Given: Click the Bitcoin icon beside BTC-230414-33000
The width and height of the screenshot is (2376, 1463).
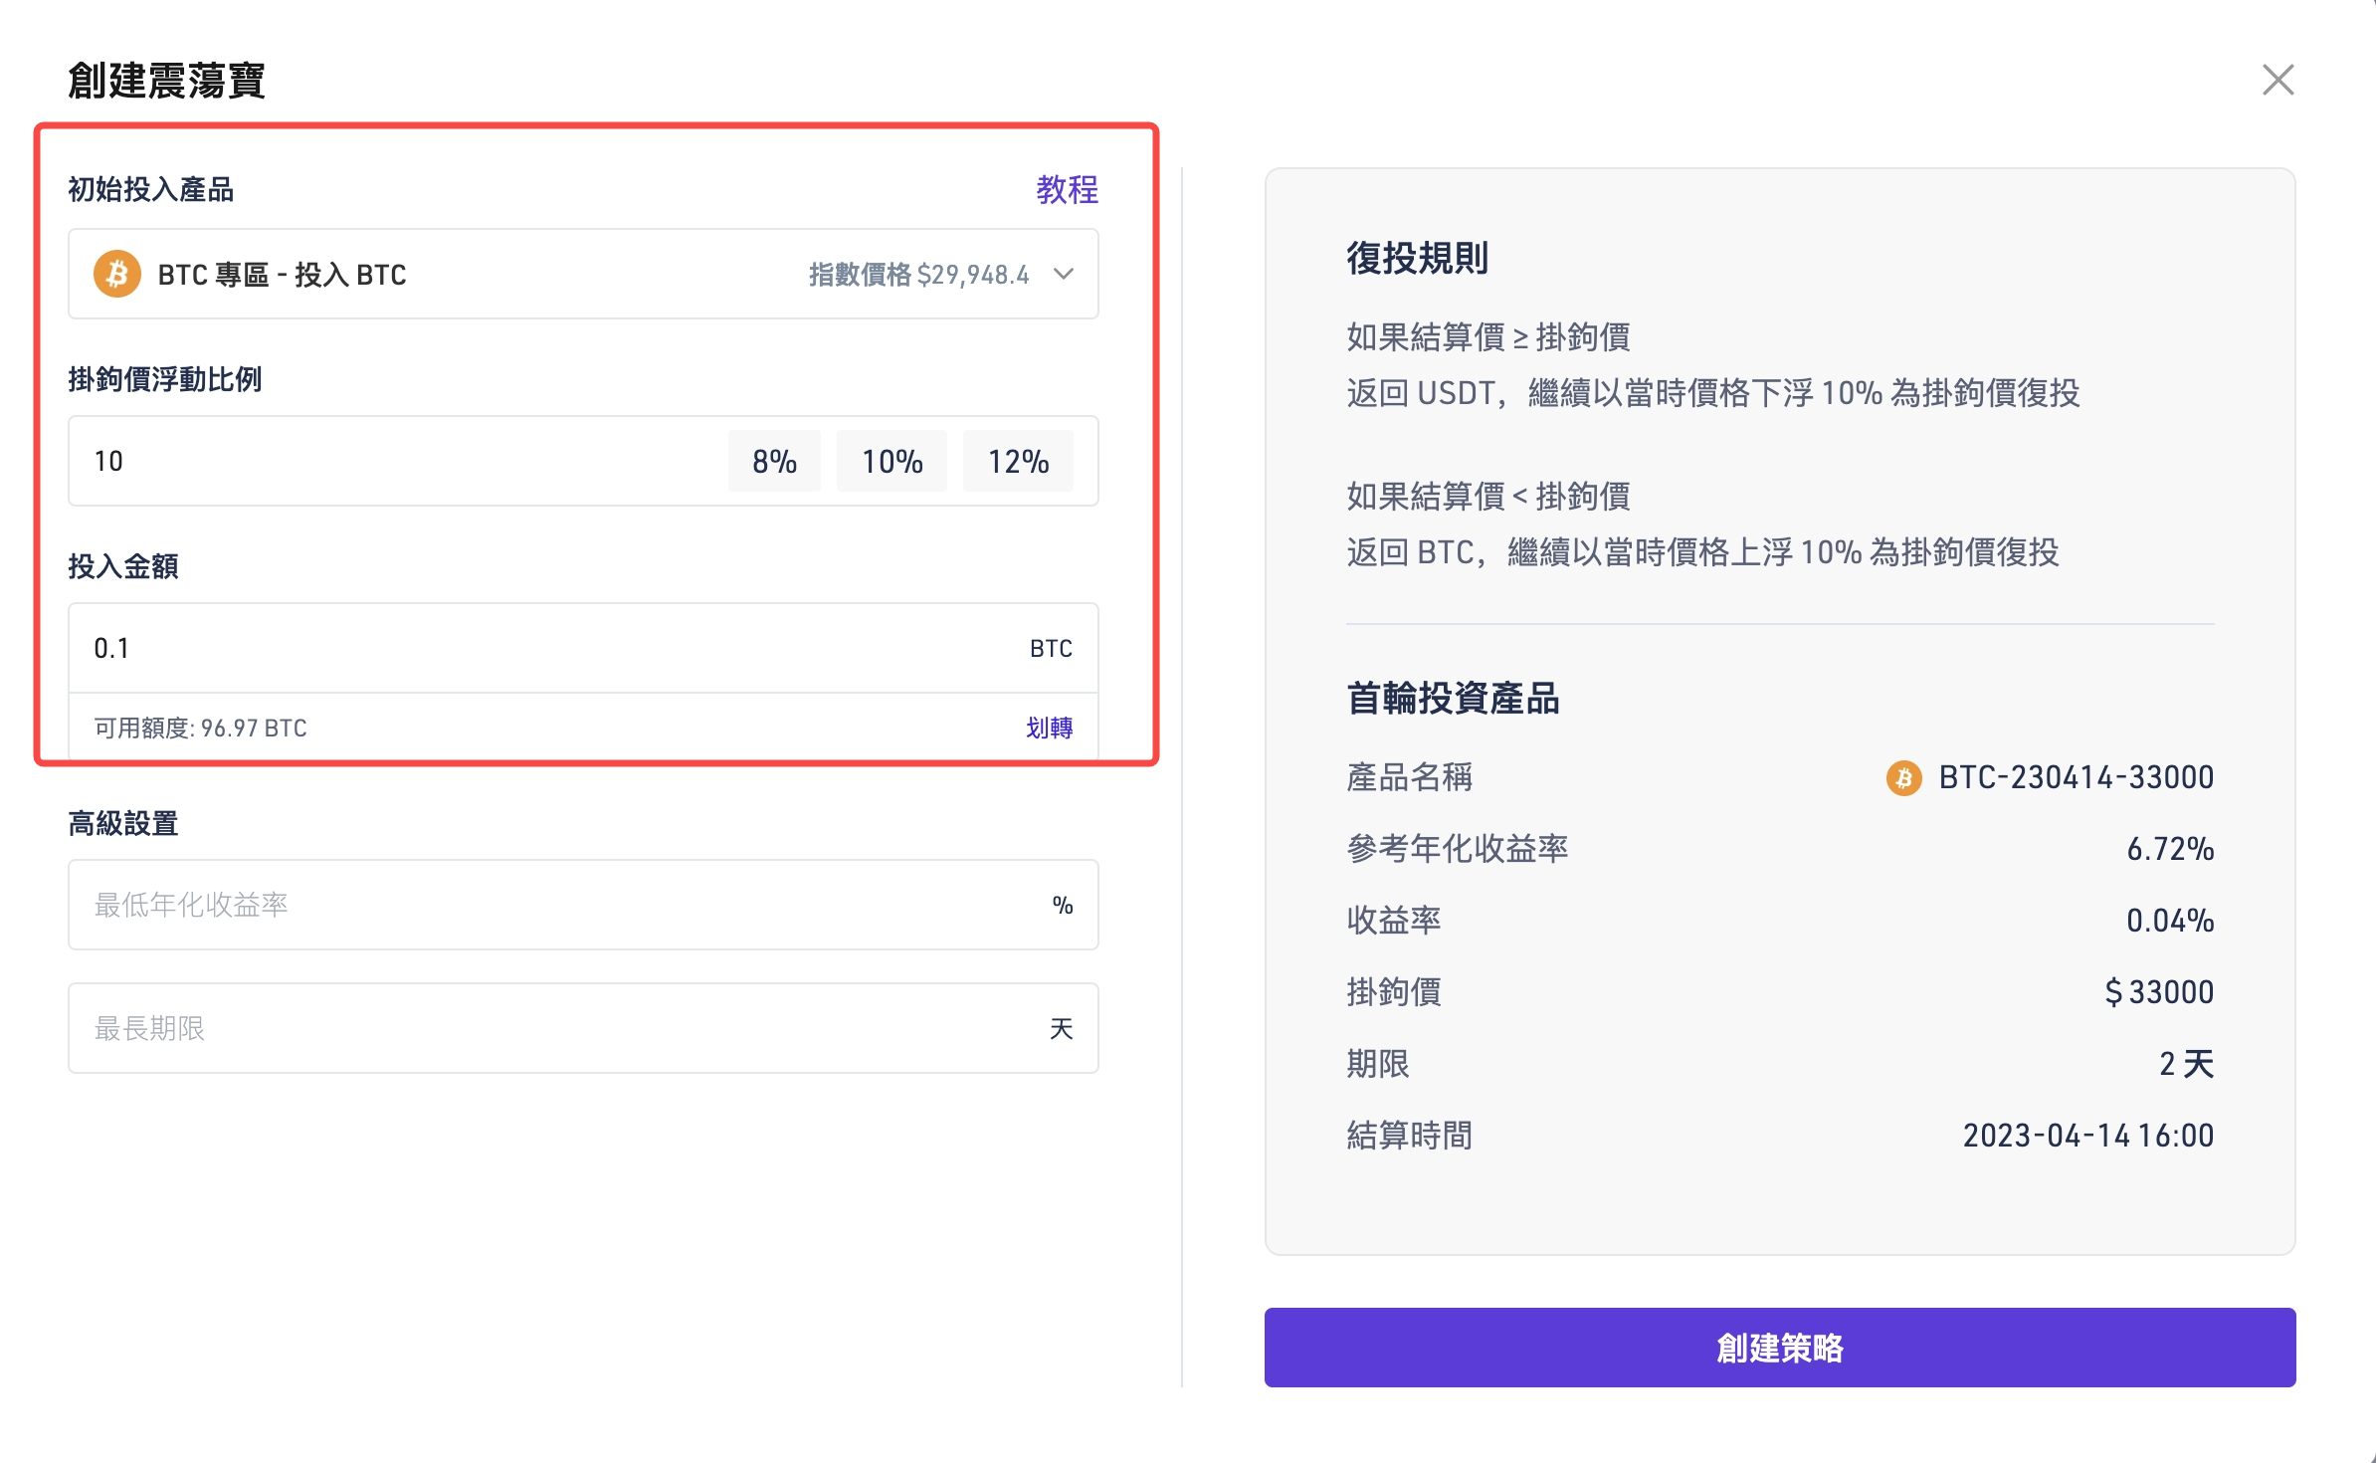Looking at the screenshot, I should tap(1903, 777).
